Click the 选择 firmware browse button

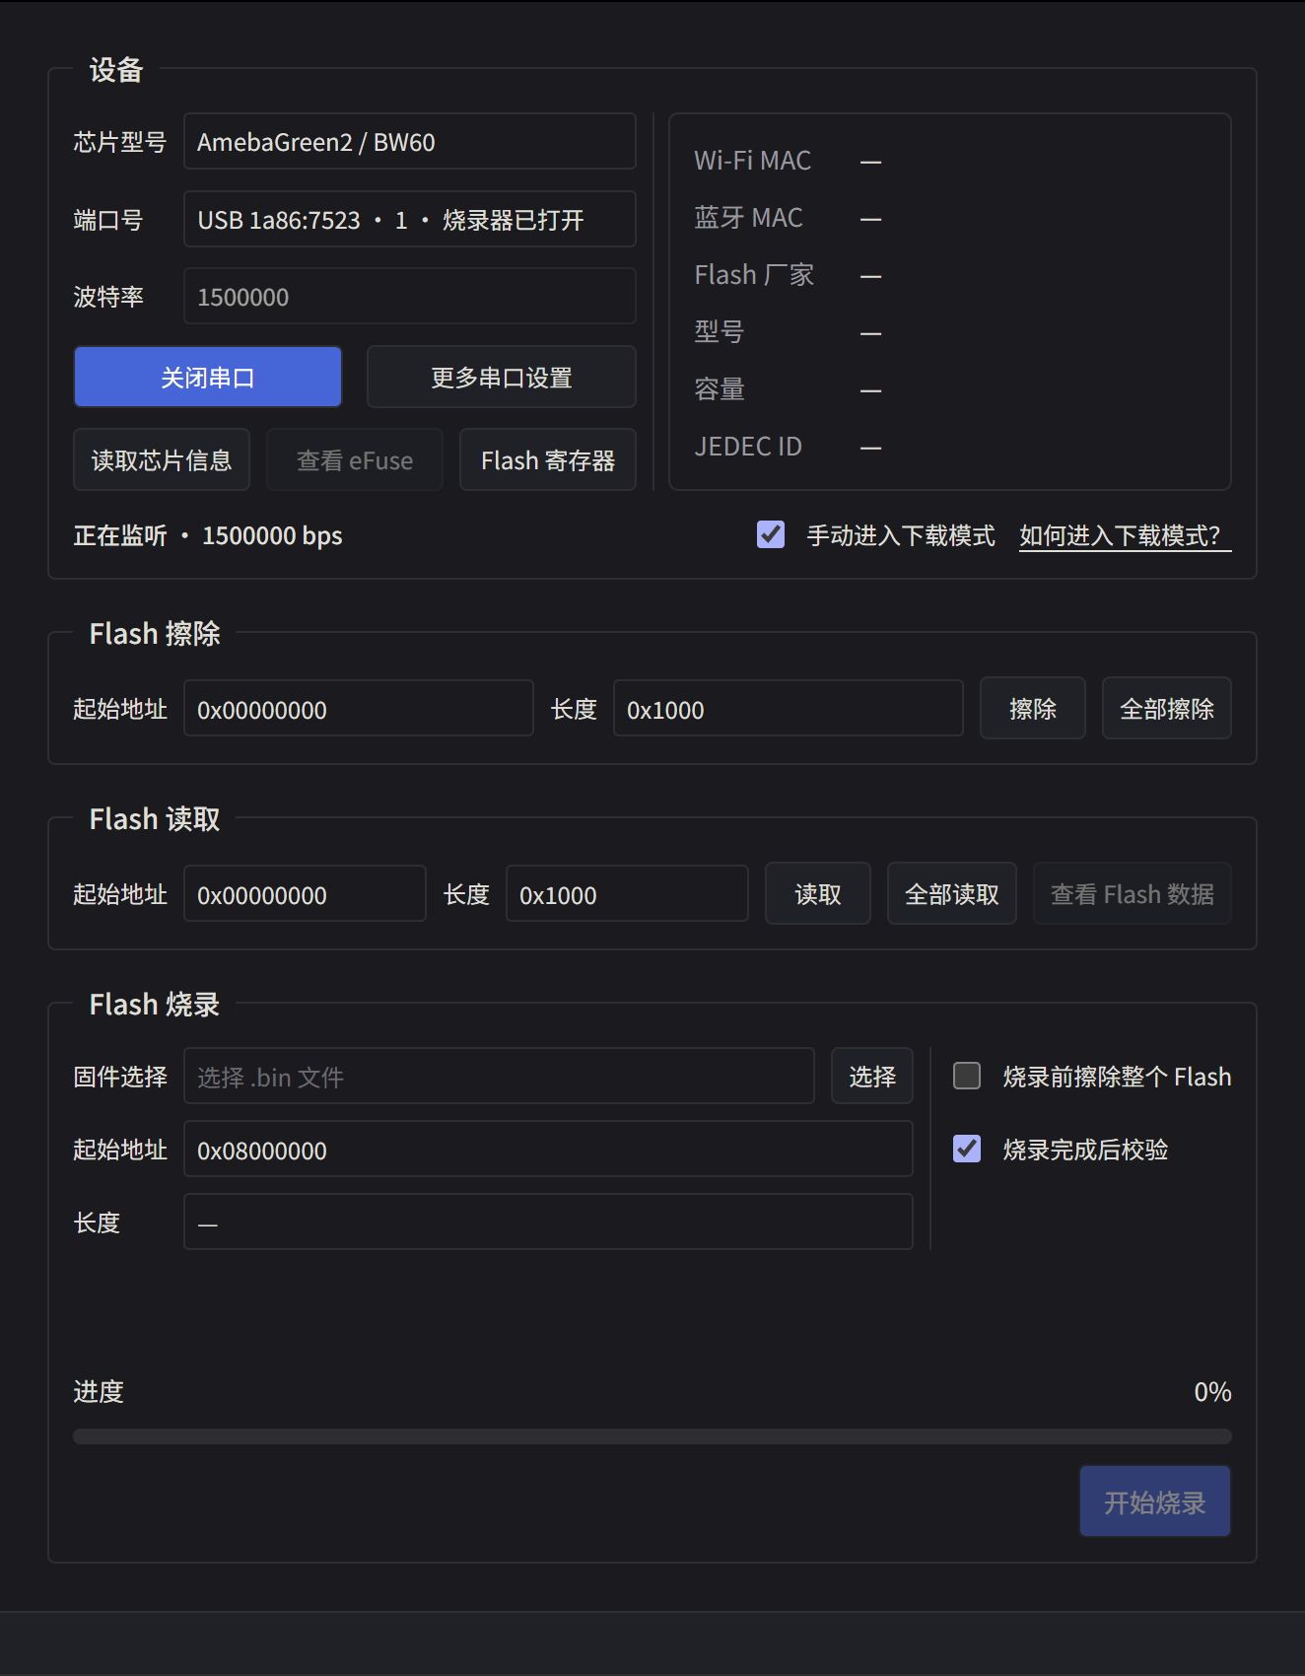[872, 1076]
